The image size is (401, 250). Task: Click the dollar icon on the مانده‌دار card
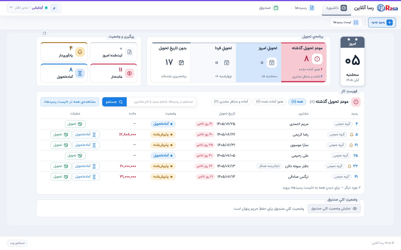coord(130,73)
